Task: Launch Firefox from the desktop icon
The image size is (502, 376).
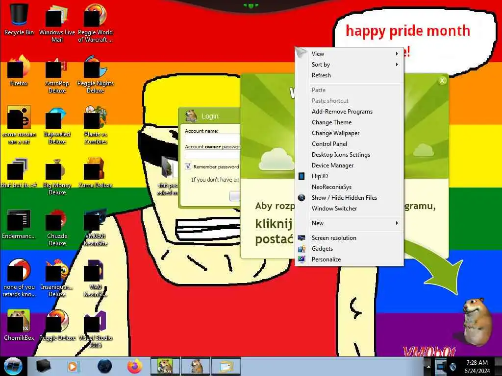Action: (19, 71)
